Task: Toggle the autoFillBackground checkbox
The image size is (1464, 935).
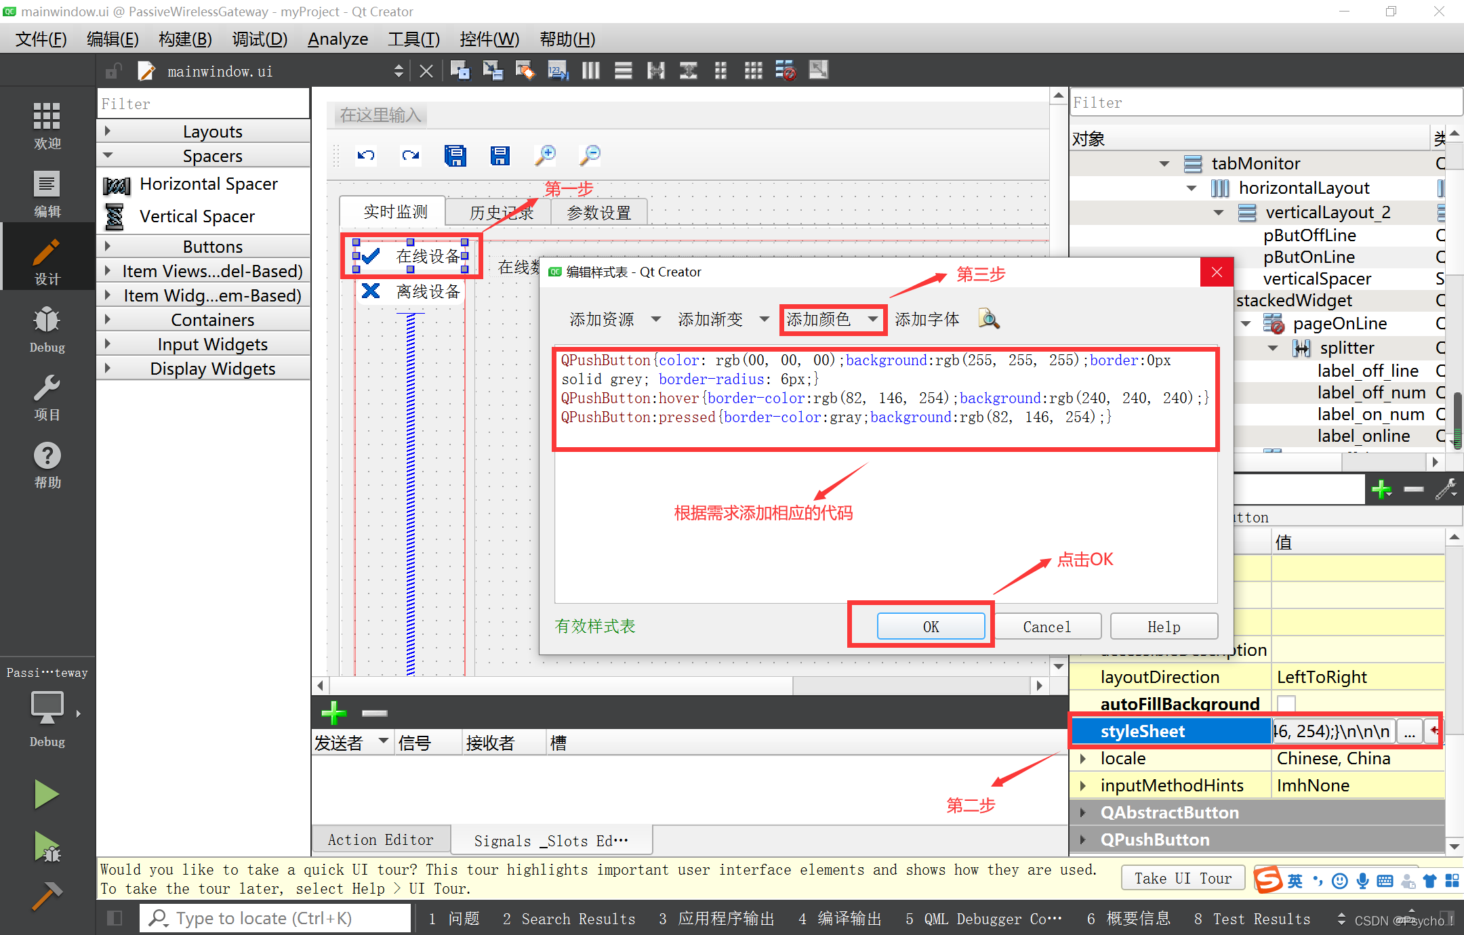Action: [1284, 703]
